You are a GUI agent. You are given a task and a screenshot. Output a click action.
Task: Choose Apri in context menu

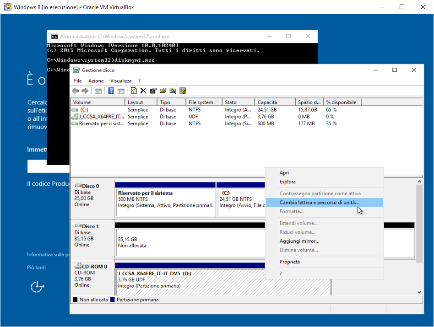(x=325, y=173)
